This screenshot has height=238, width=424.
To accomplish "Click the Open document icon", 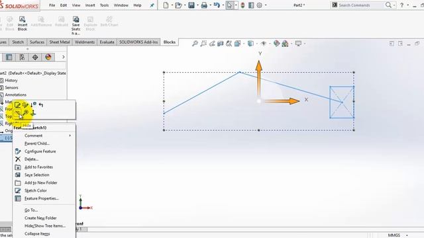I will [x=178, y=5].
